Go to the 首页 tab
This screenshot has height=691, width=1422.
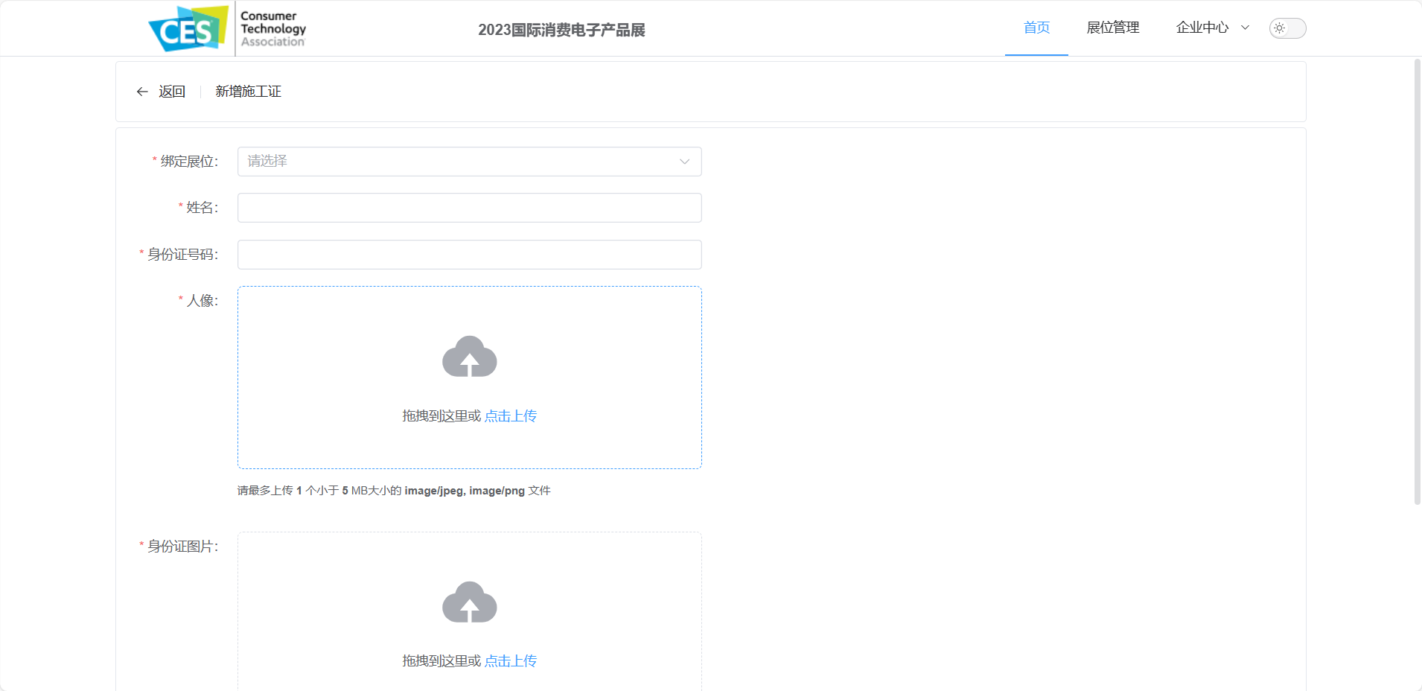point(1036,28)
